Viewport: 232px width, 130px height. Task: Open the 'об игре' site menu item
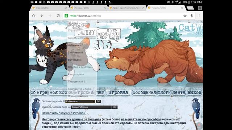pos(39,92)
